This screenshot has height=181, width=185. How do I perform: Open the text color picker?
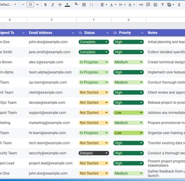pyautogui.click(x=67, y=4)
